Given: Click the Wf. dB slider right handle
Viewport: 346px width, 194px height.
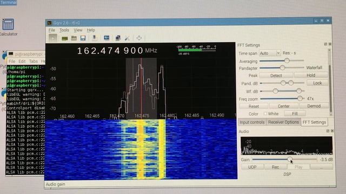Looking at the screenshot, I should (299, 91).
